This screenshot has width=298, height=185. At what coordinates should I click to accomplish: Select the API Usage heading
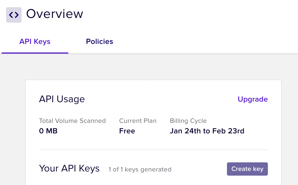(x=62, y=99)
